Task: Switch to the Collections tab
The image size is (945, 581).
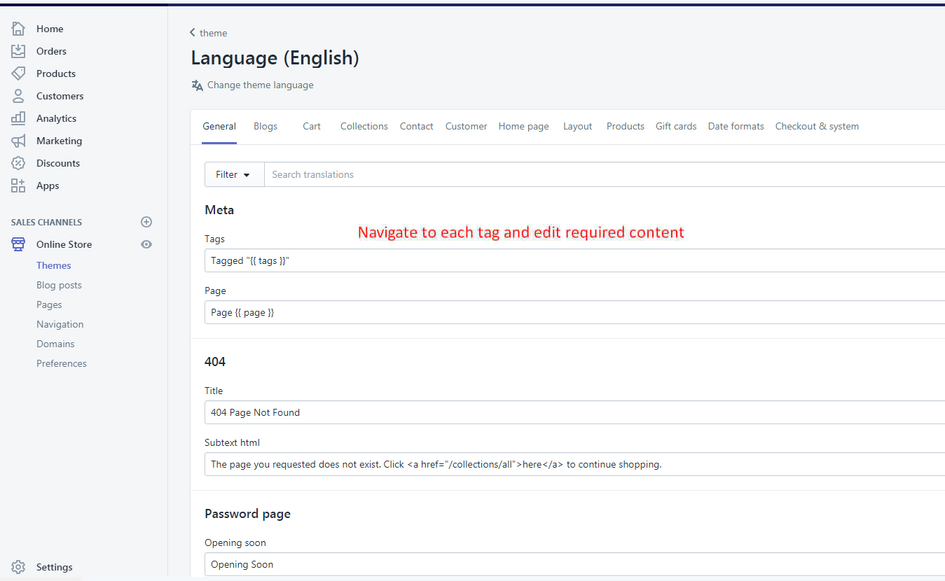Action: 364,127
